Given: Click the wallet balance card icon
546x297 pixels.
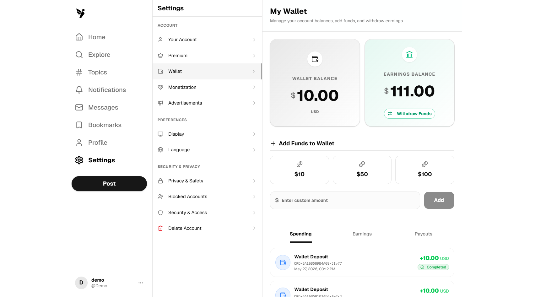Looking at the screenshot, I should click(x=315, y=59).
